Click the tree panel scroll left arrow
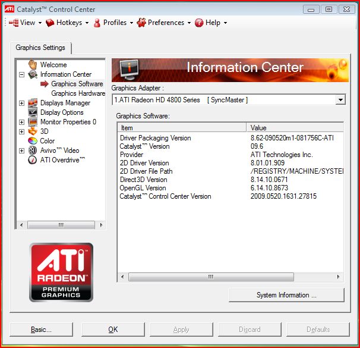Screen dimensions: 360x348 pyautogui.click(x=21, y=225)
